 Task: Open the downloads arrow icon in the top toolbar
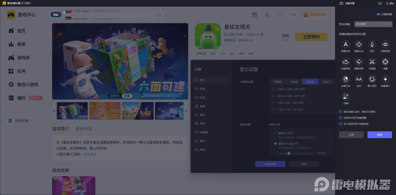(267, 15)
